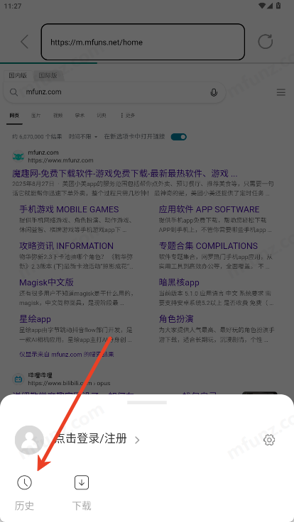Open the 角色扮演 link
Viewport: 294px width, 522px height.
pyautogui.click(x=176, y=319)
